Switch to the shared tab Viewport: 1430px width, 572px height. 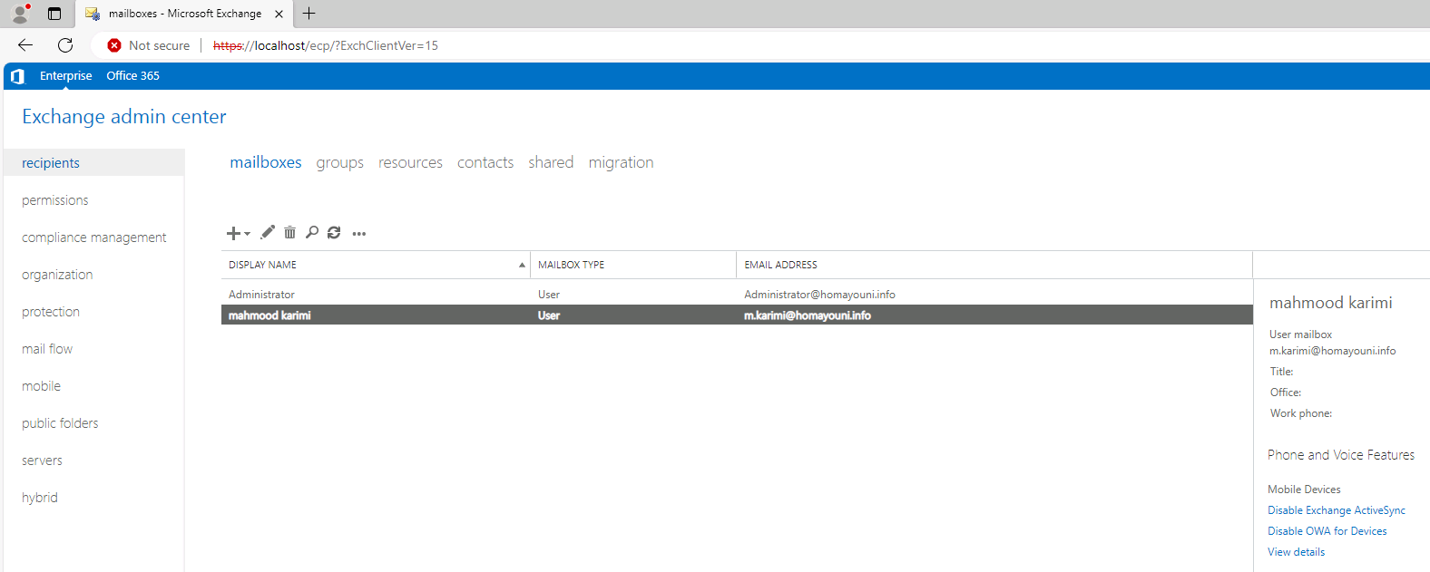click(551, 162)
